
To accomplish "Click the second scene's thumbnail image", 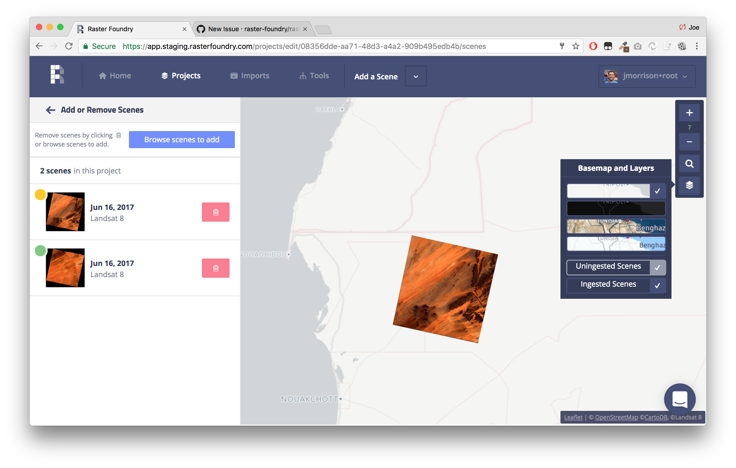I will [65, 268].
